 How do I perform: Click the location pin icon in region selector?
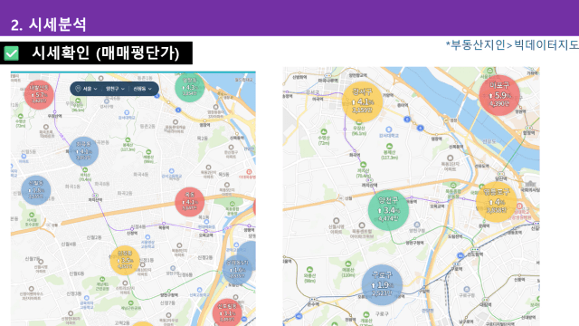pyautogui.click(x=78, y=89)
